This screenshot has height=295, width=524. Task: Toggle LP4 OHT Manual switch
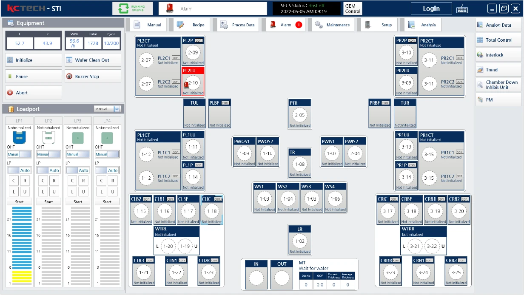coord(107,154)
